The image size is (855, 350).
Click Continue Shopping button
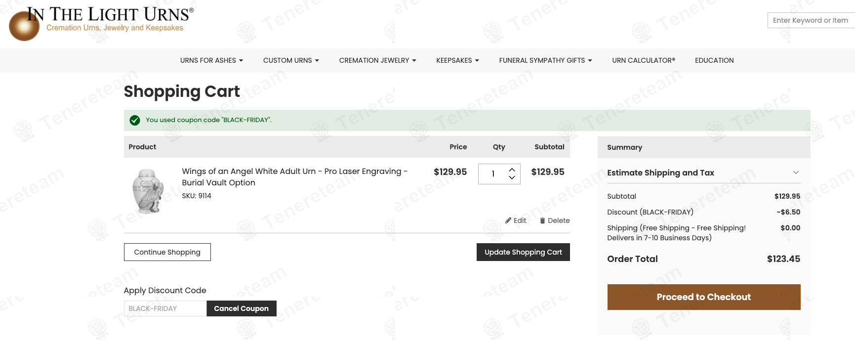click(167, 252)
